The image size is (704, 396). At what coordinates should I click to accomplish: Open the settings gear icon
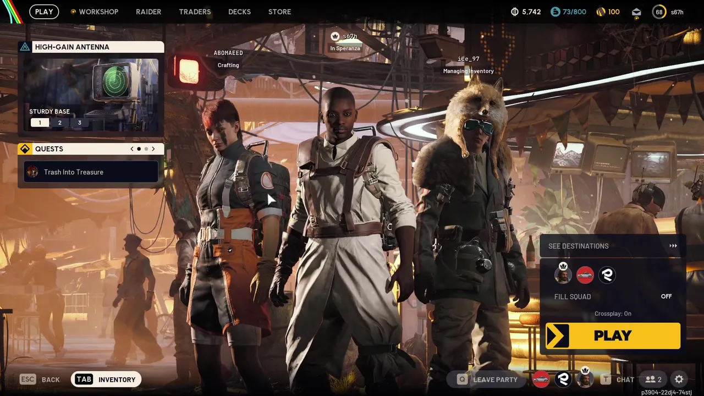click(679, 380)
